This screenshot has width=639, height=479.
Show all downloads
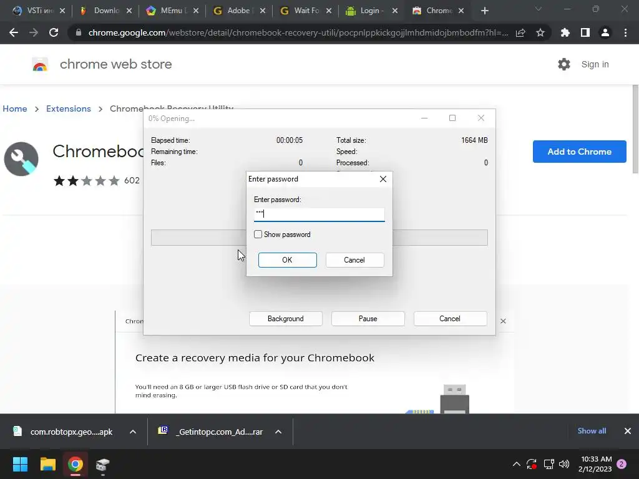click(x=592, y=431)
